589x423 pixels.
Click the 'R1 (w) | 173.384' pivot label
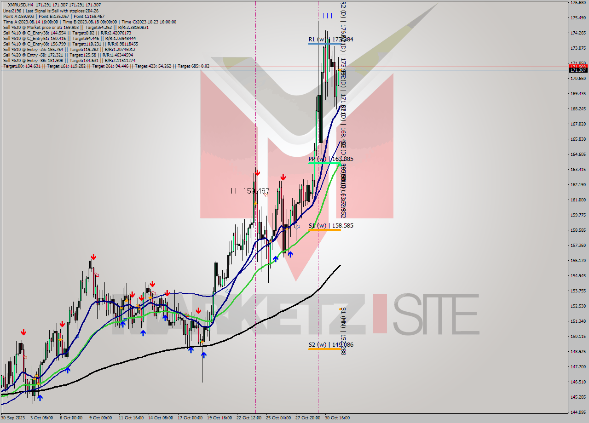click(x=331, y=40)
